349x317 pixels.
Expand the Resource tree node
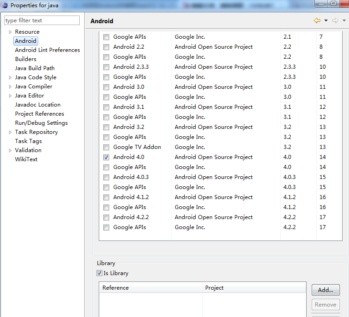pyautogui.click(x=10, y=32)
